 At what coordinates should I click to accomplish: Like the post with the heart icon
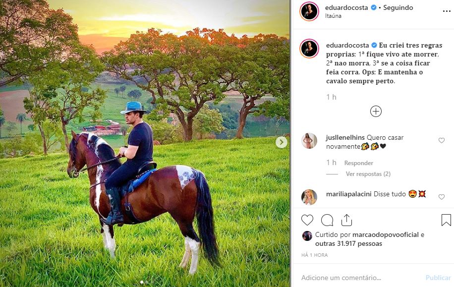click(x=307, y=220)
